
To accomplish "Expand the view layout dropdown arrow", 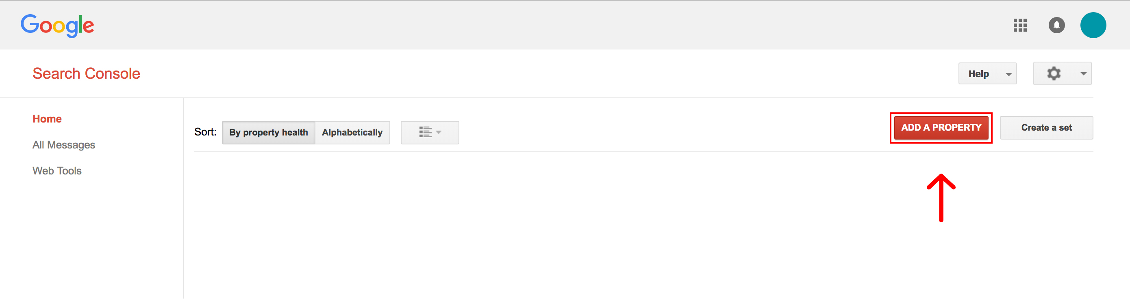I will click(439, 132).
